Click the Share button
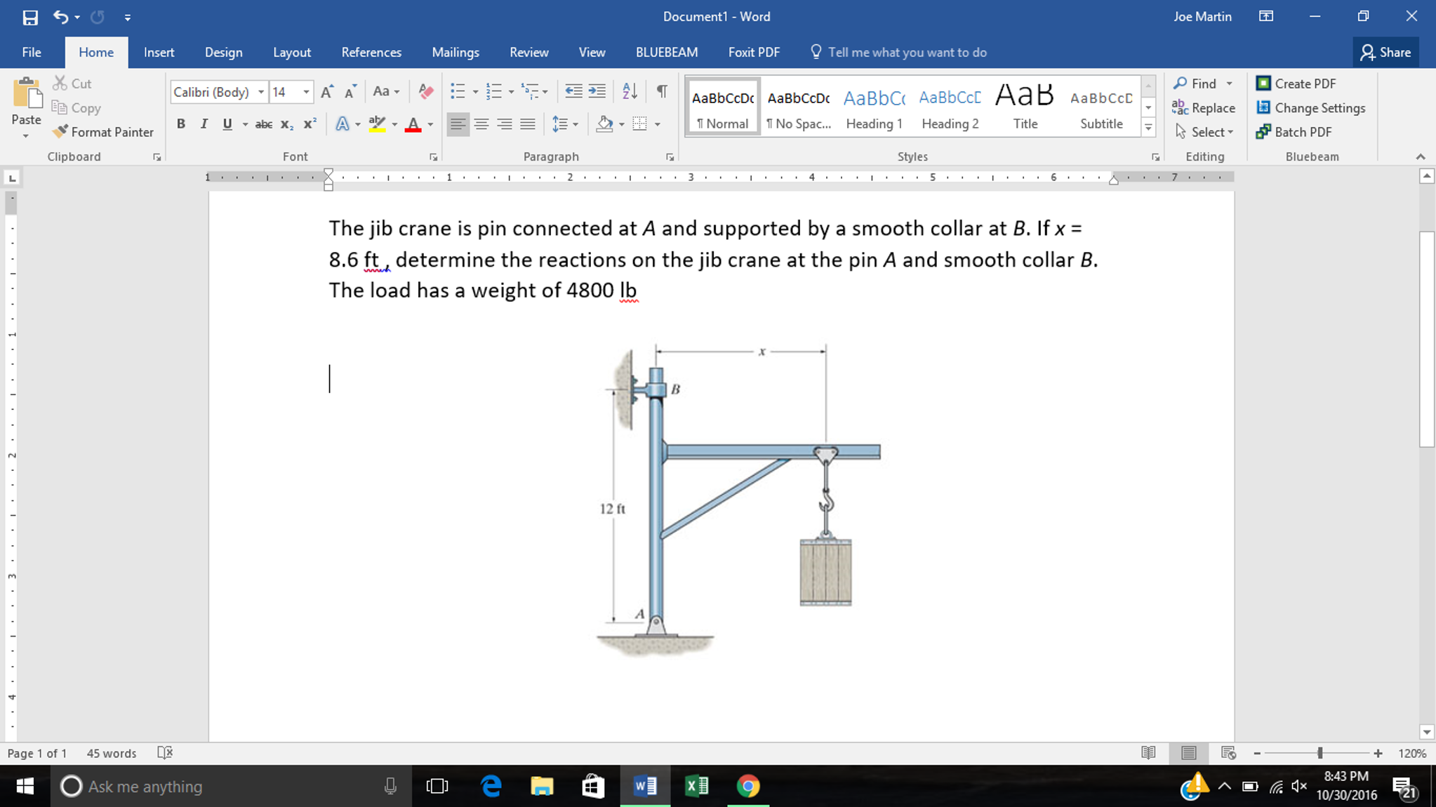The image size is (1436, 807). (1386, 52)
